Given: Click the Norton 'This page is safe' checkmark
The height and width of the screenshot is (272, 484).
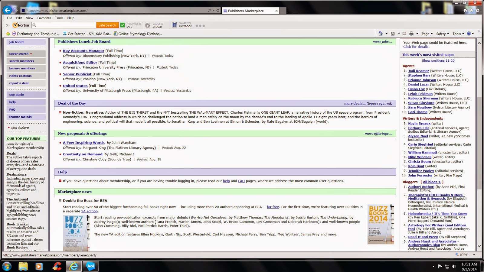Looking at the screenshot, I should pos(123,25).
